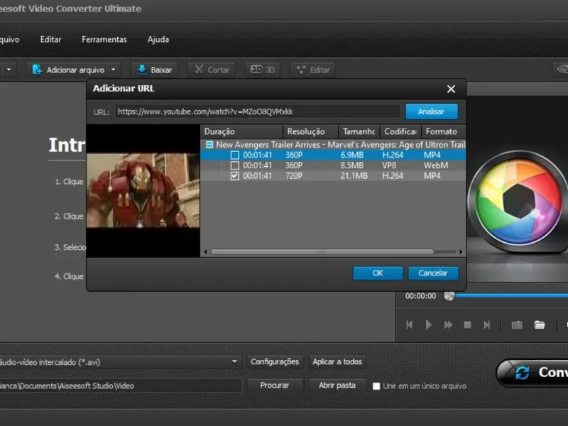The image size is (568, 426).
Task: Skip to next frame in preview player
Action: 486,324
